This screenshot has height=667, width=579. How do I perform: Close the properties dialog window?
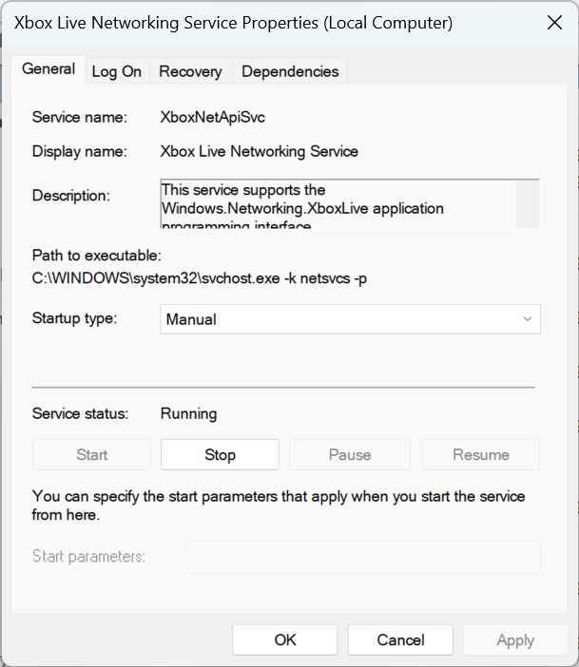[554, 23]
